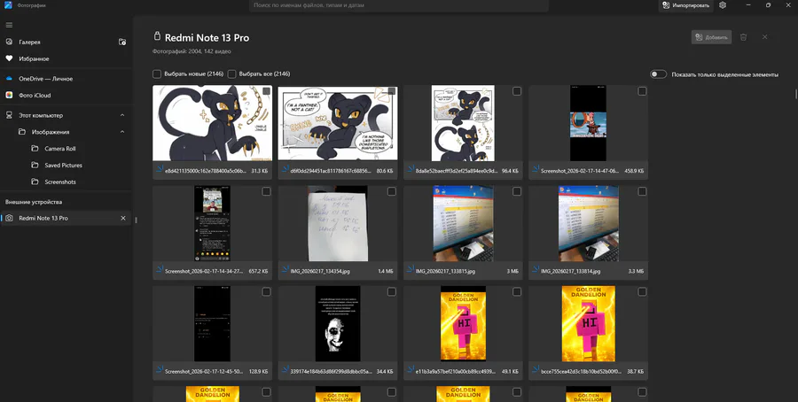798x402 pixels.
Task: Click the lock icon beside Redmi Note 13 Pro title
Action: tap(157, 36)
